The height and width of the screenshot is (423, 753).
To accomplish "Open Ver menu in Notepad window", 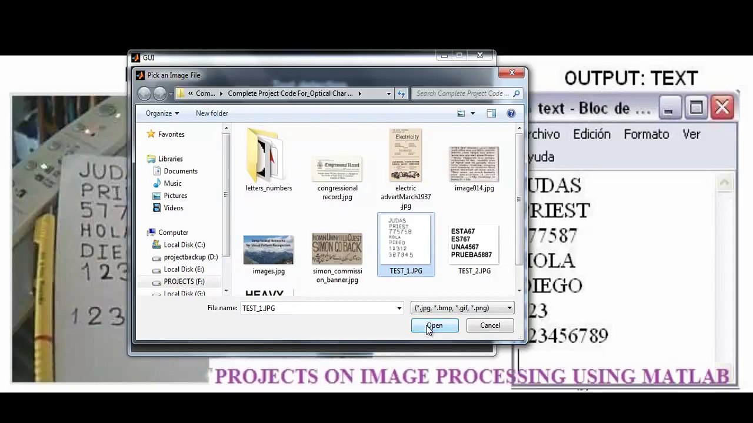I will click(691, 135).
